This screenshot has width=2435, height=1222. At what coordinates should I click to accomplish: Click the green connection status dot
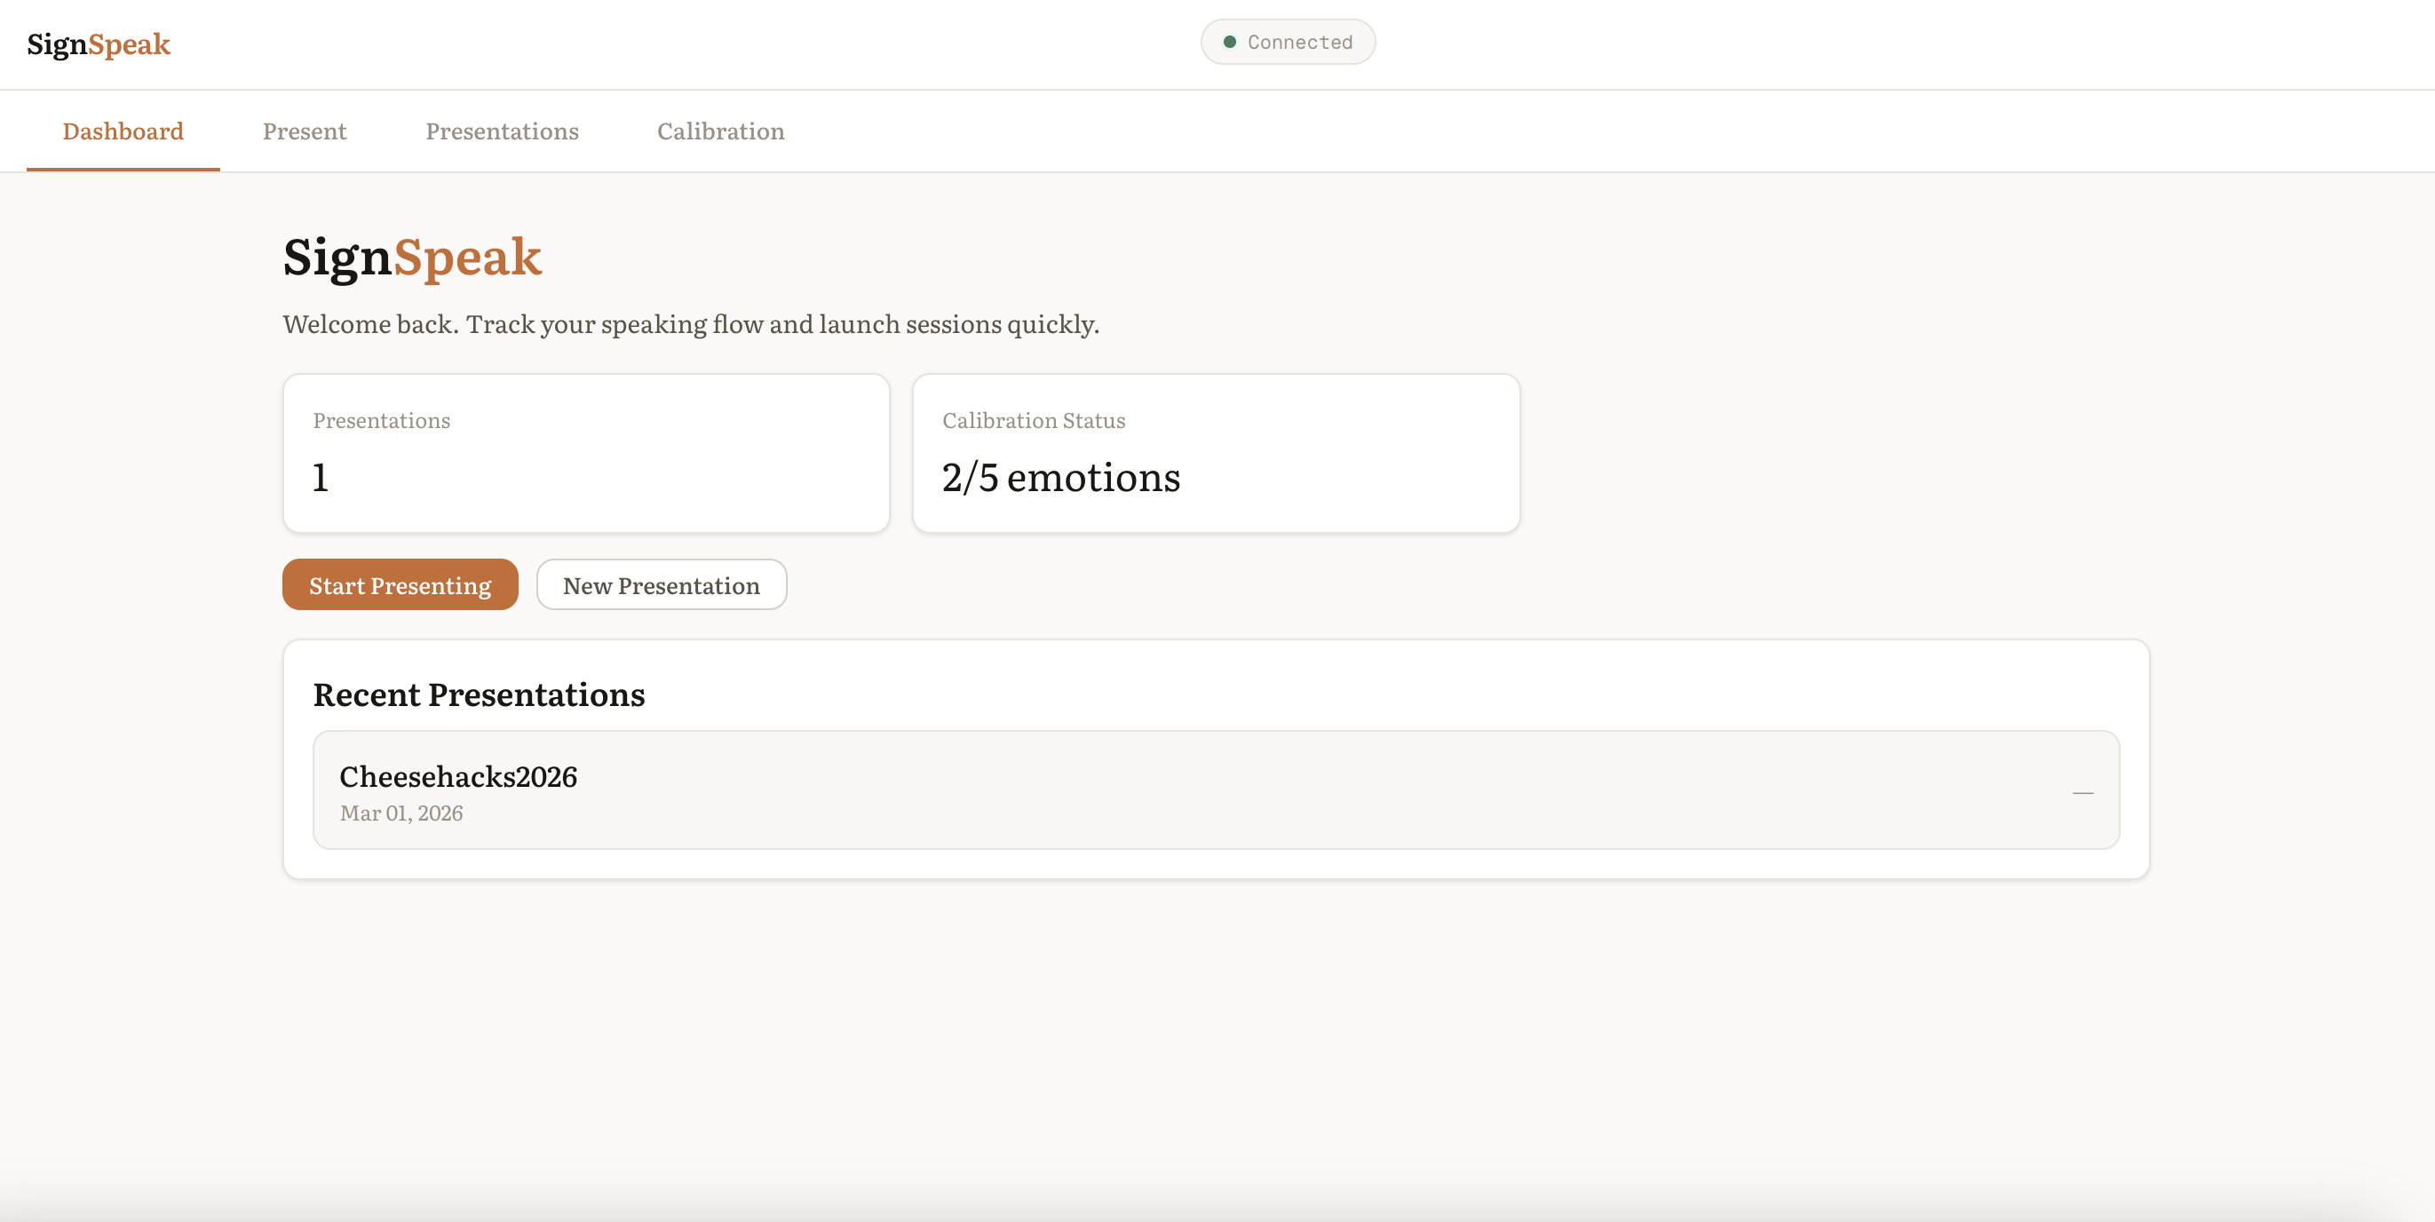pos(1230,42)
